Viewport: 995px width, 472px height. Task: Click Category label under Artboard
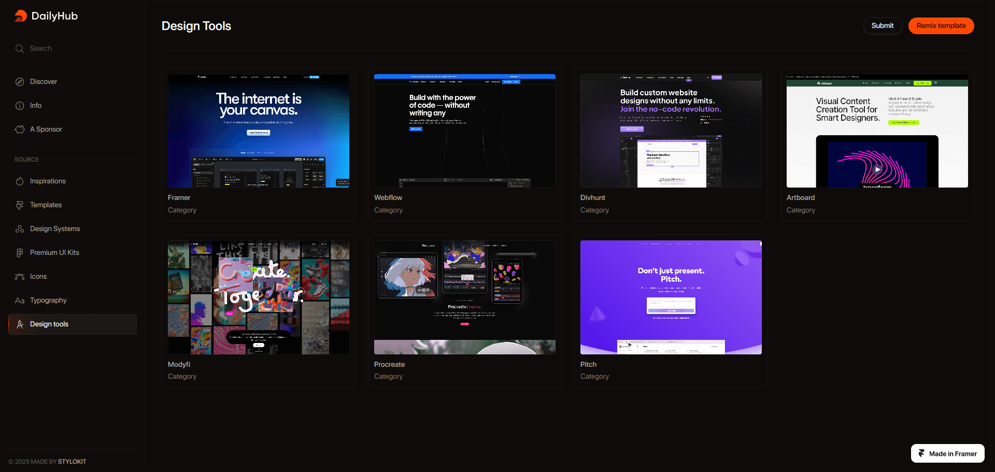(801, 210)
